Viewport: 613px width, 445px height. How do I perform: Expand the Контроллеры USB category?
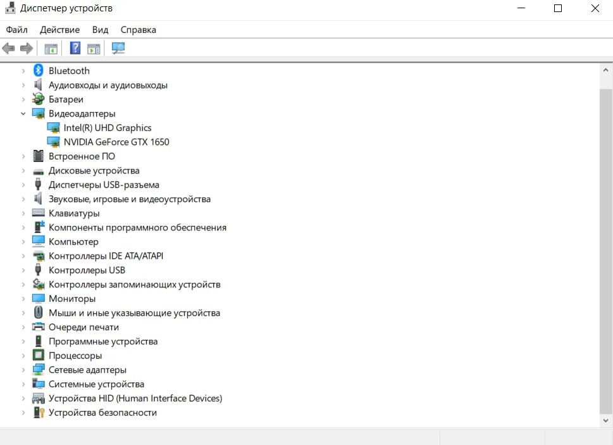point(23,270)
